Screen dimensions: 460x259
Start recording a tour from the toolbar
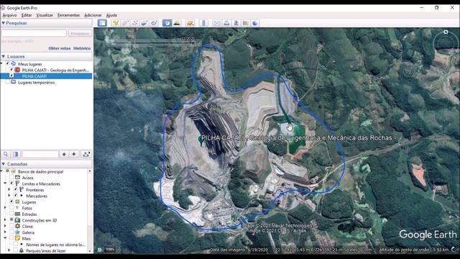pyautogui.click(x=154, y=23)
